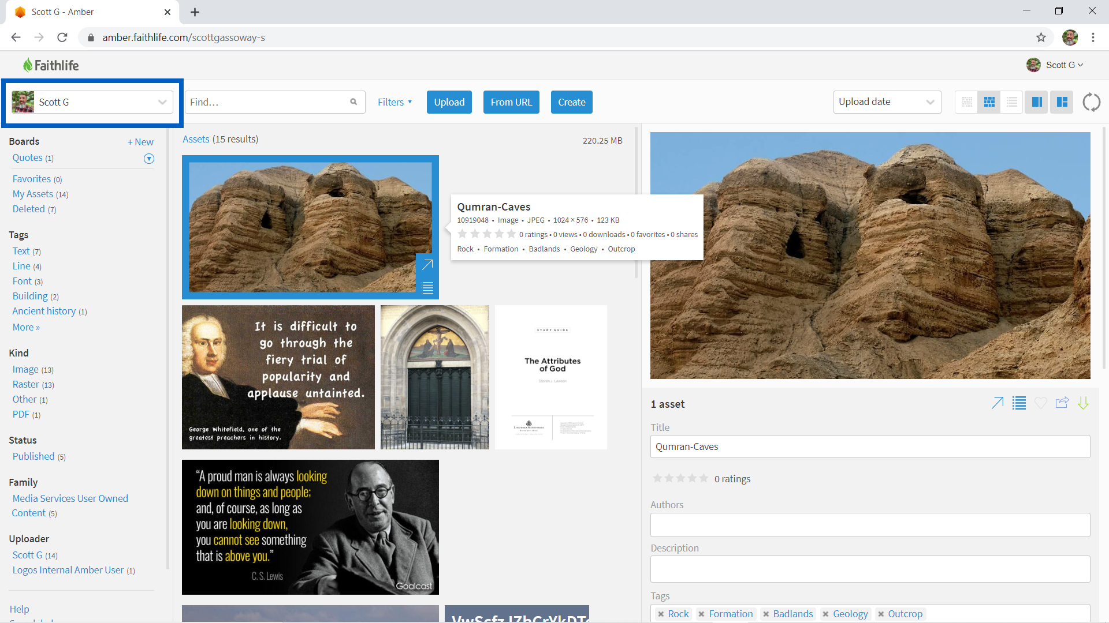Viewport: 1109px width, 623px height.
Task: Close the Scott G - Amber tab
Action: 168,12
